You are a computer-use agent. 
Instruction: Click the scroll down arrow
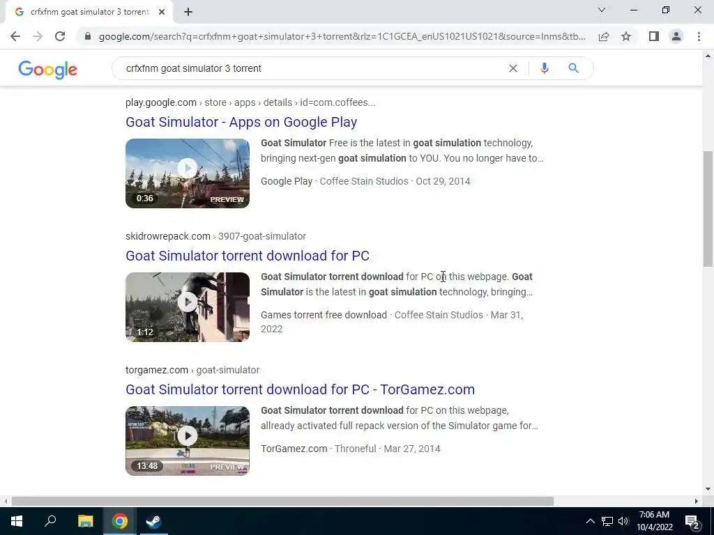tap(708, 489)
